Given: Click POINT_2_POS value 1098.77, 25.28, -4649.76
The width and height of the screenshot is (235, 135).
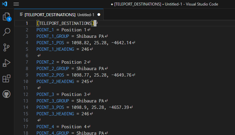Looking at the screenshot, I should (101, 75).
